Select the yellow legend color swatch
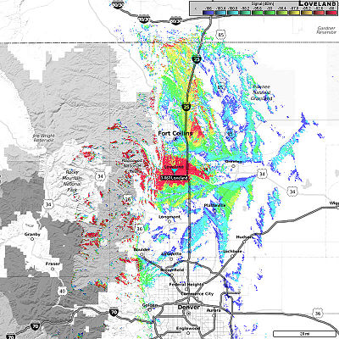Viewport: 339px width, 339px height. click(x=293, y=12)
